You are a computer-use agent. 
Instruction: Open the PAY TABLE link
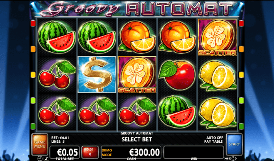coord(213,142)
